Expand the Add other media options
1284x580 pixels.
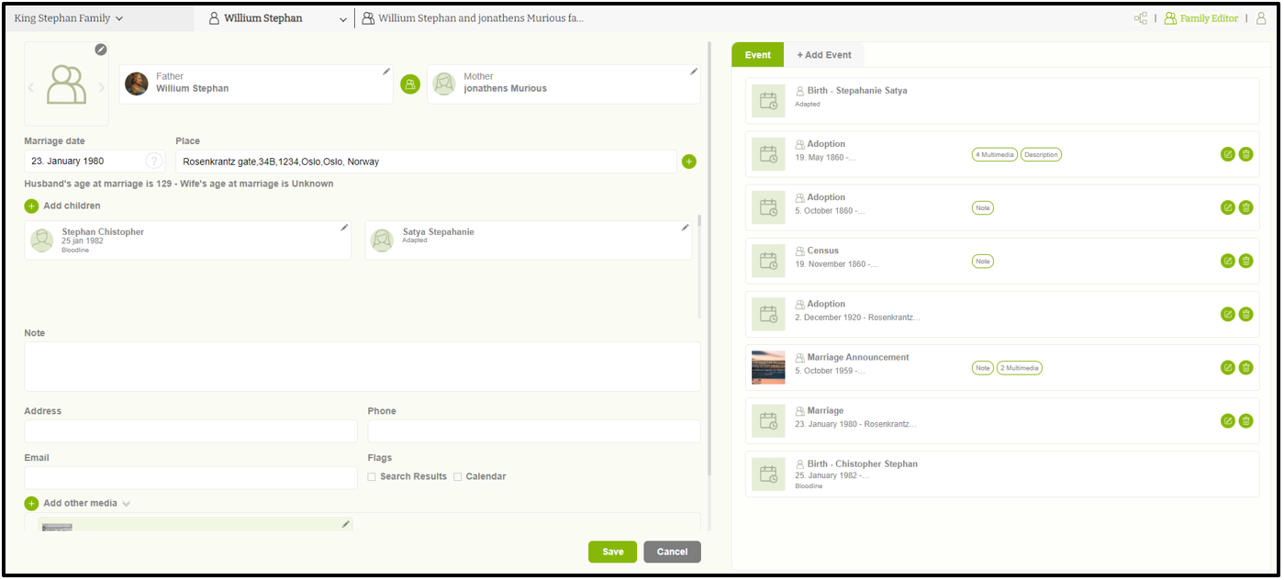[x=126, y=504]
